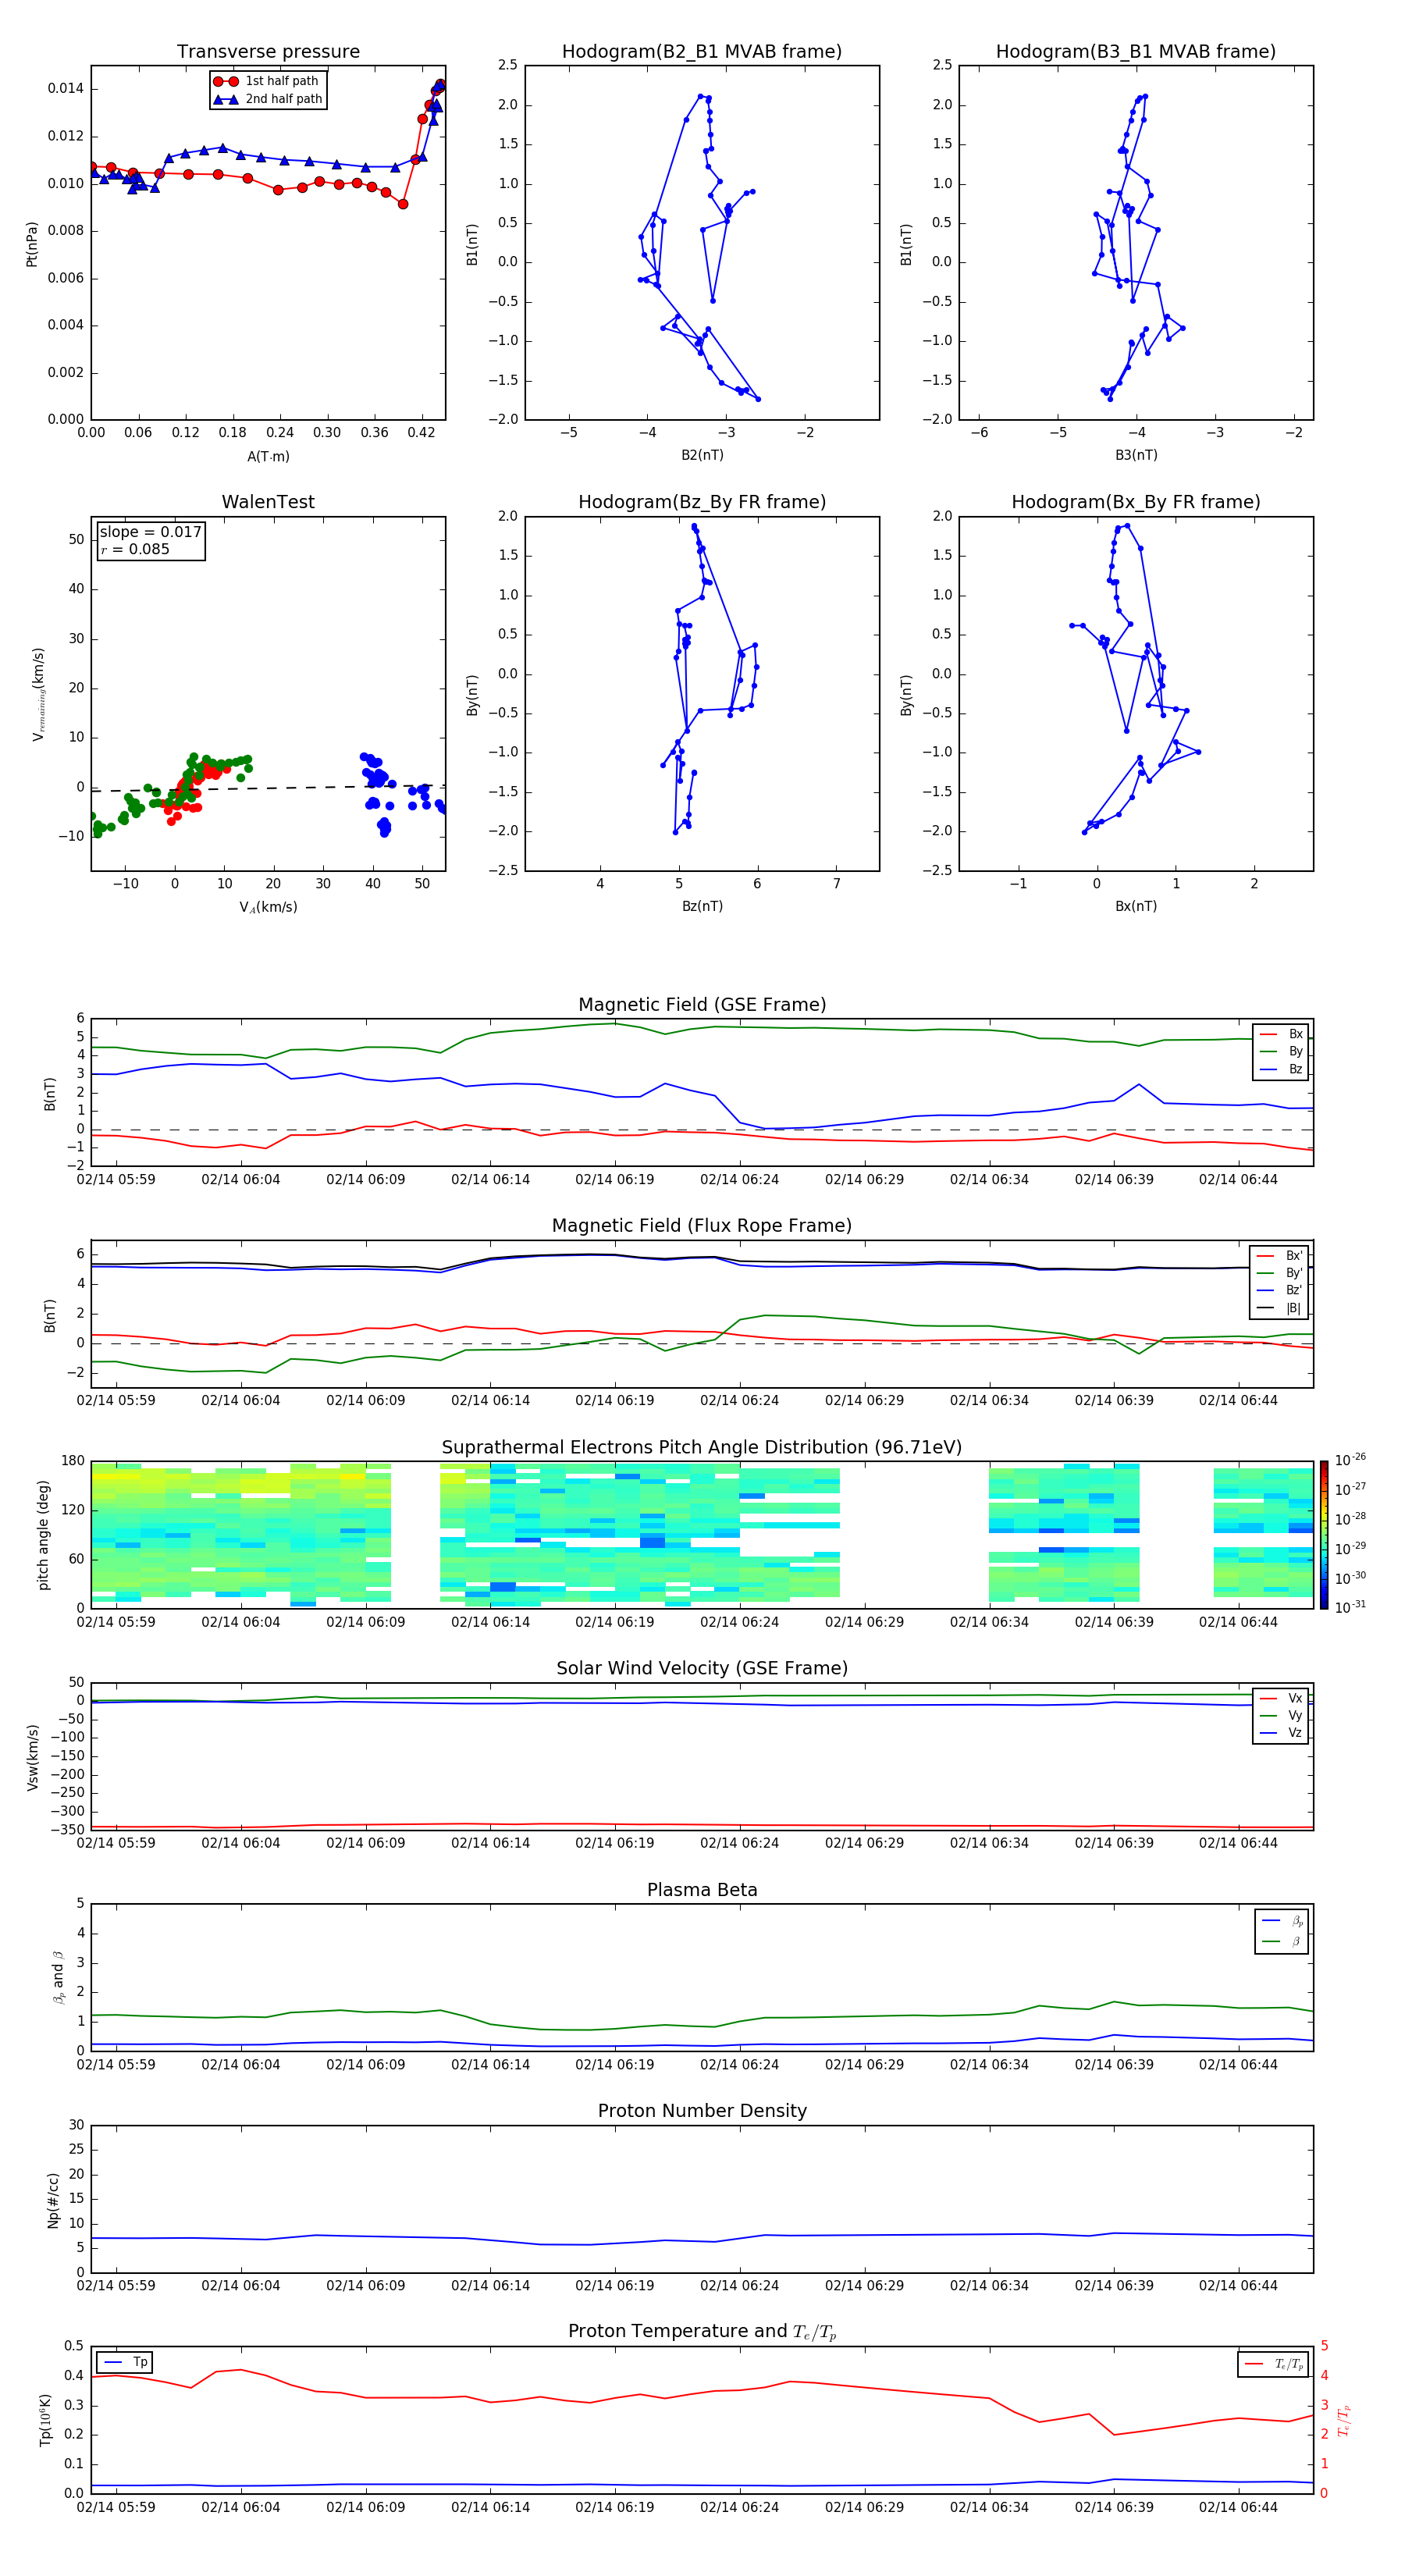Screen dimensions: 1405x2576
Task: Click the 'B2(nT)' axis label
Action: click(x=702, y=455)
